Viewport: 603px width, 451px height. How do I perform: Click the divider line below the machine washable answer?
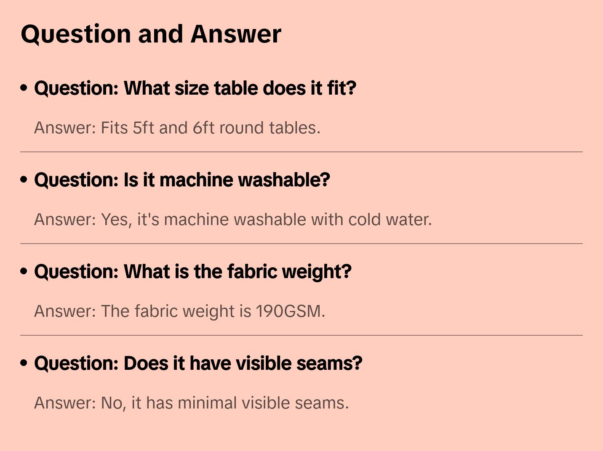tap(301, 244)
